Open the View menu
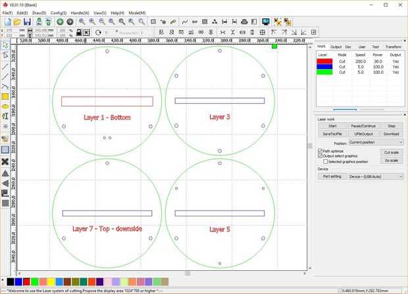The height and width of the screenshot is (294, 408). point(100,12)
